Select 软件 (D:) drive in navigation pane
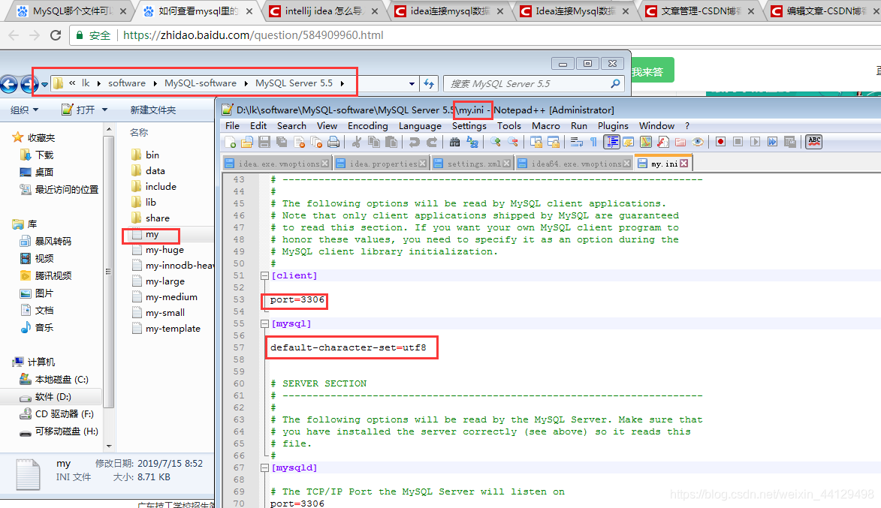 pos(53,397)
